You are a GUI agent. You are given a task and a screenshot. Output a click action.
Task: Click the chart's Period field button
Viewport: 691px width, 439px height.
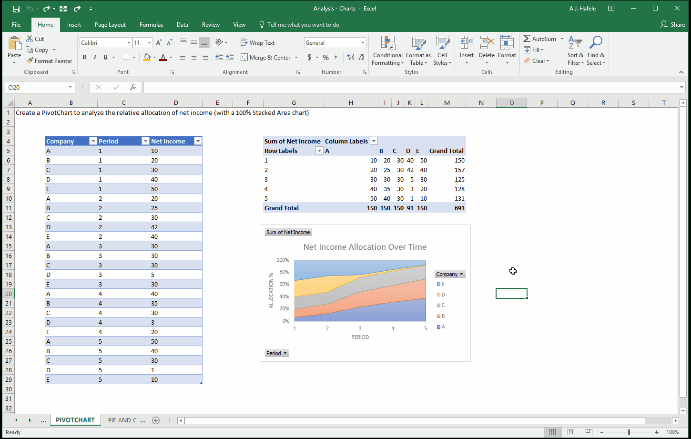point(276,353)
